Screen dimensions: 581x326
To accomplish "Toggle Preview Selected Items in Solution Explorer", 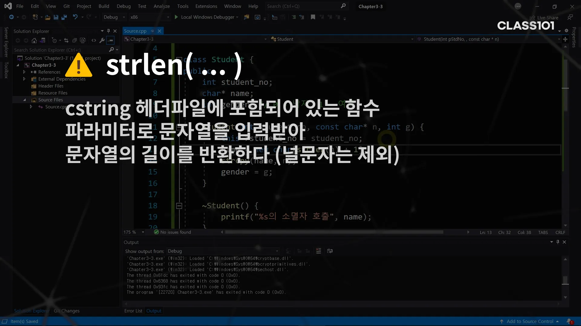I will tap(110, 40).
